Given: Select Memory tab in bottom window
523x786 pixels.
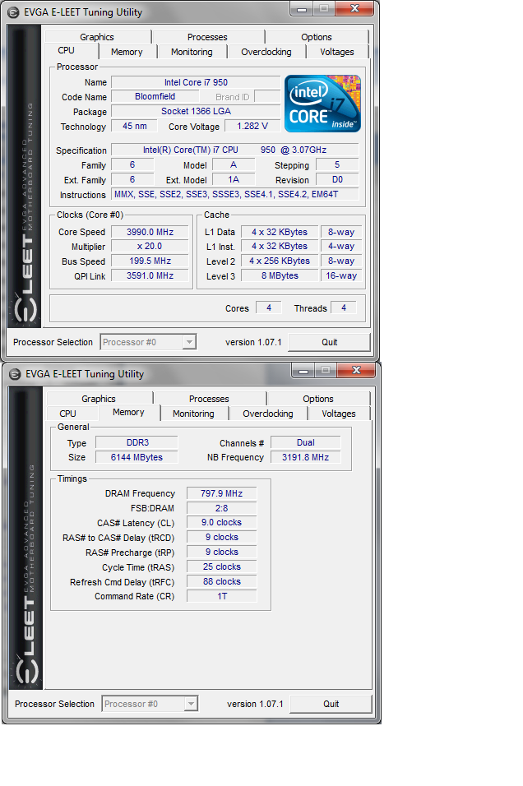Looking at the screenshot, I should pyautogui.click(x=128, y=413).
